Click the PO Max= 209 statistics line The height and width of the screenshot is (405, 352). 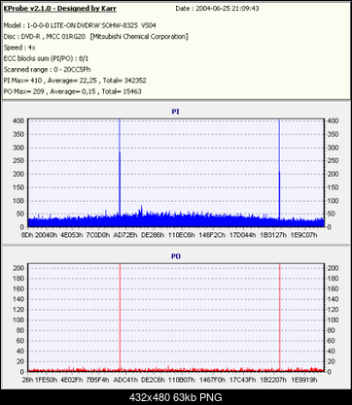pos(72,91)
